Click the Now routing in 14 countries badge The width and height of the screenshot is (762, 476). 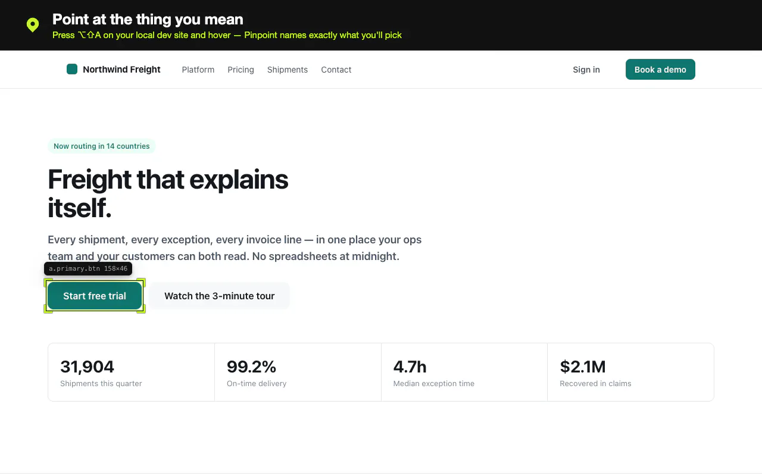point(102,146)
